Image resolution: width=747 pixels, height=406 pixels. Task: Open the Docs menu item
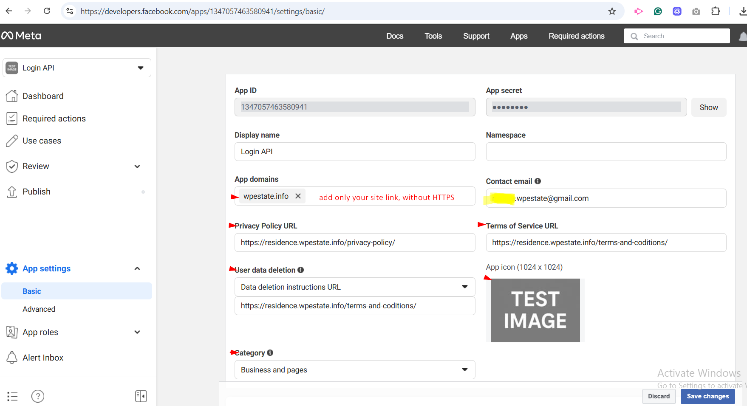tap(394, 36)
